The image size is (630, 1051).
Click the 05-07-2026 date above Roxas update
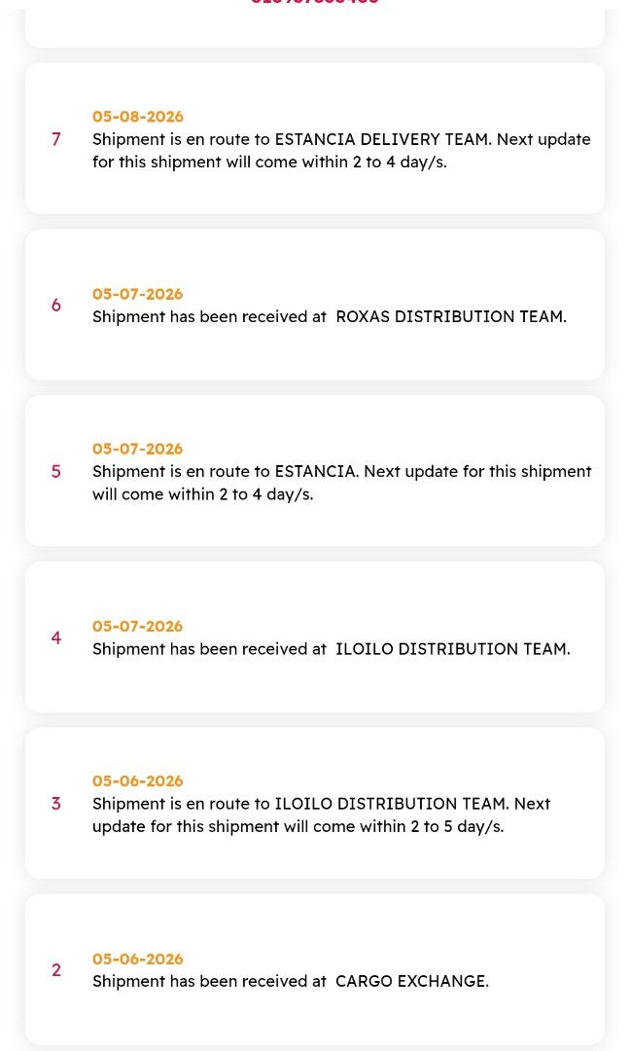[x=138, y=294]
